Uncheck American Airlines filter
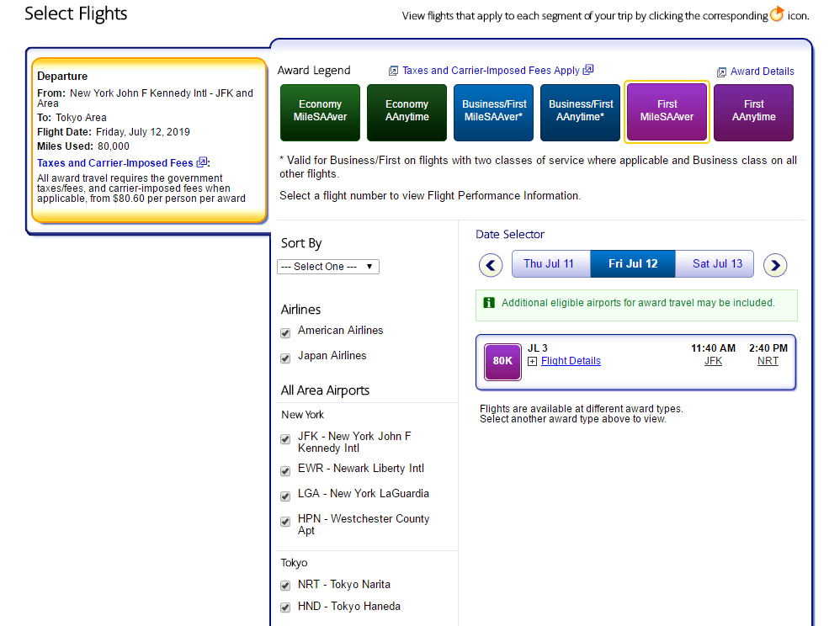The height and width of the screenshot is (626, 829). [x=285, y=333]
